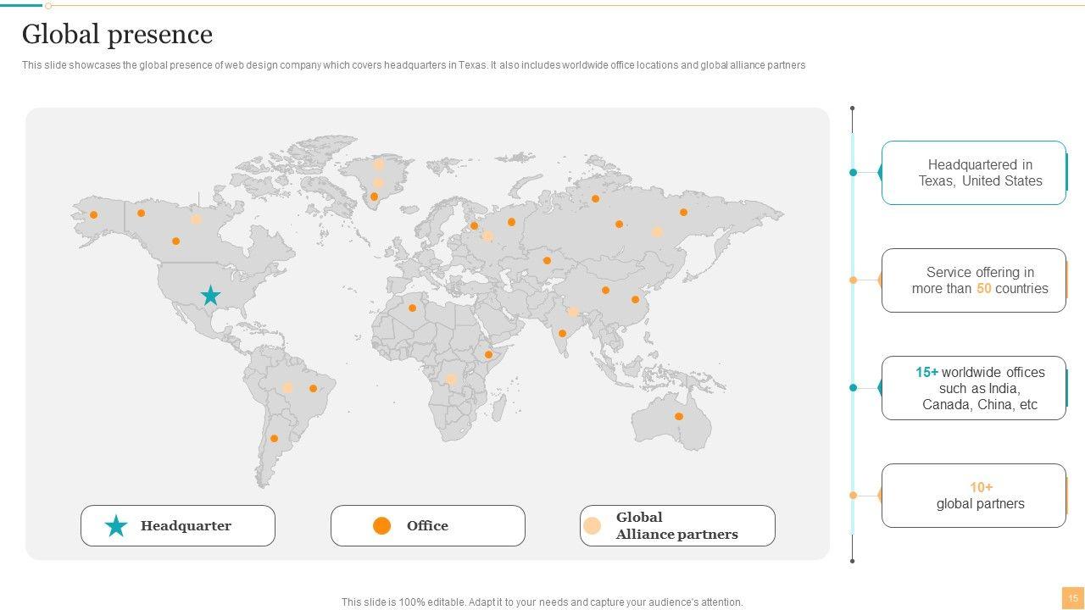
Task: Select the office dot in Australia
Action: (x=679, y=416)
